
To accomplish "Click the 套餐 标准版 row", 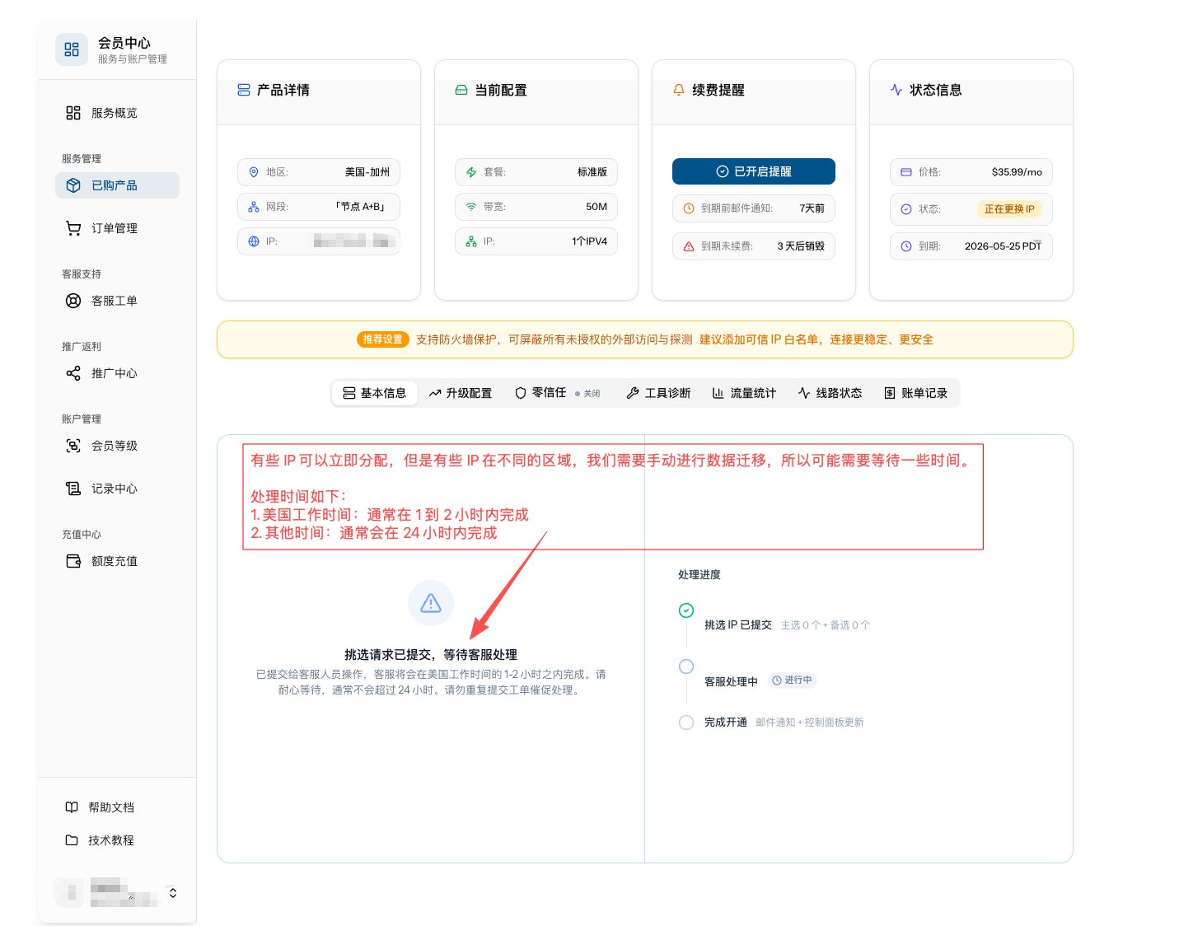I will (536, 172).
